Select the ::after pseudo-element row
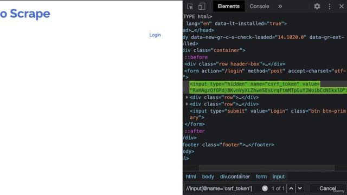 (x=195, y=131)
